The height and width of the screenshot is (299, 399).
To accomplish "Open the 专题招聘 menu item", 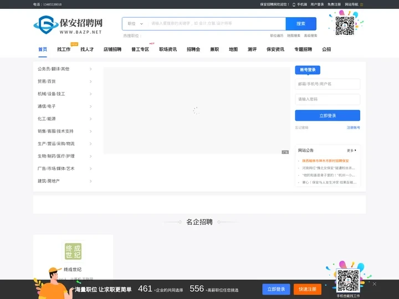I will (303, 49).
